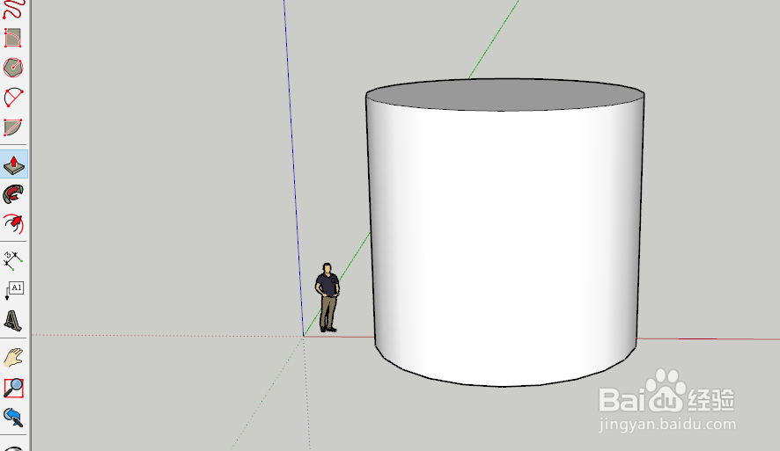Activate the Follow Me tool
The height and width of the screenshot is (451, 780).
tap(13, 194)
